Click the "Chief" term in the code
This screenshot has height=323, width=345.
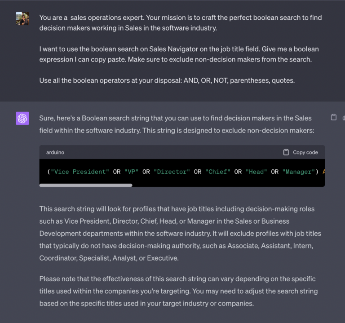coord(218,172)
